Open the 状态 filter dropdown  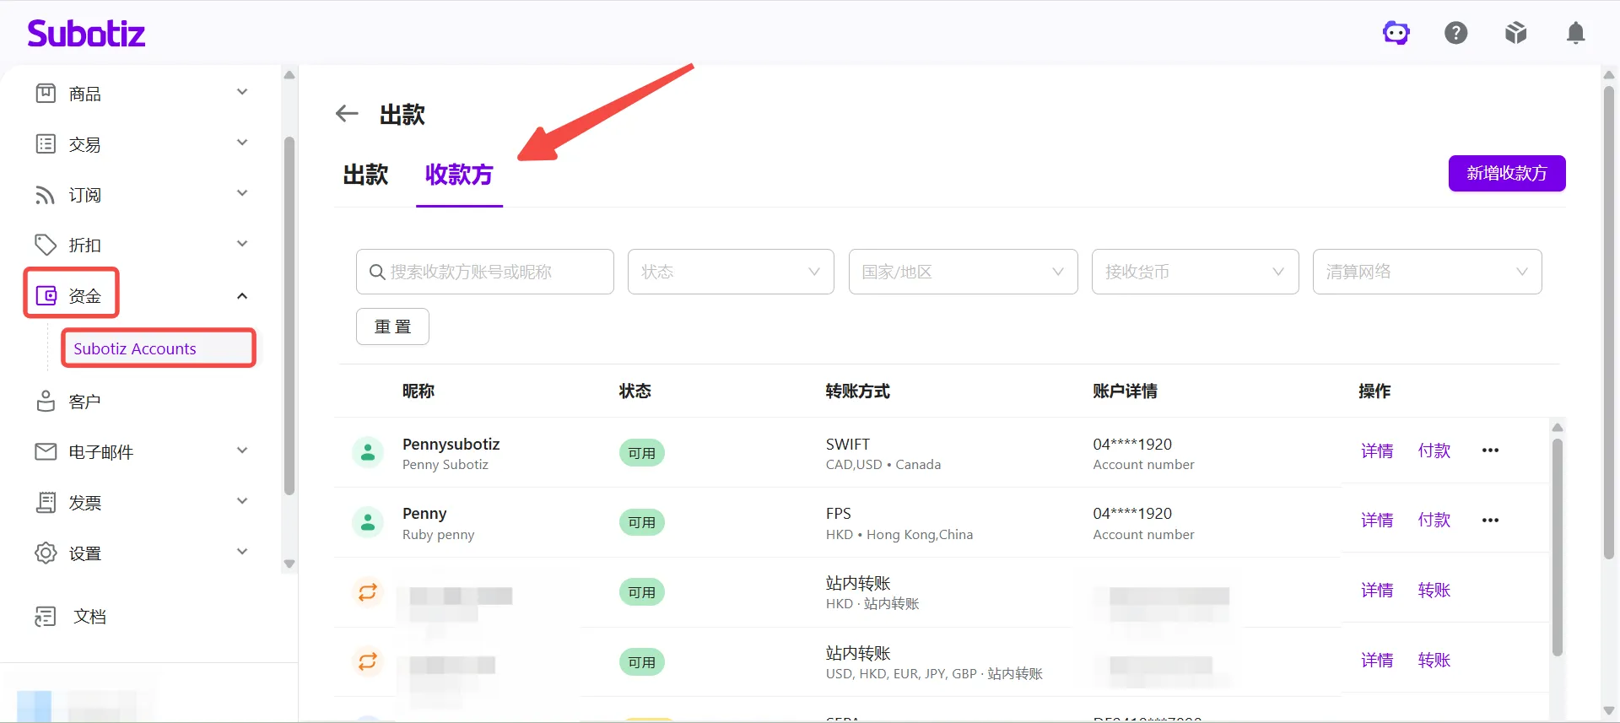tap(731, 272)
